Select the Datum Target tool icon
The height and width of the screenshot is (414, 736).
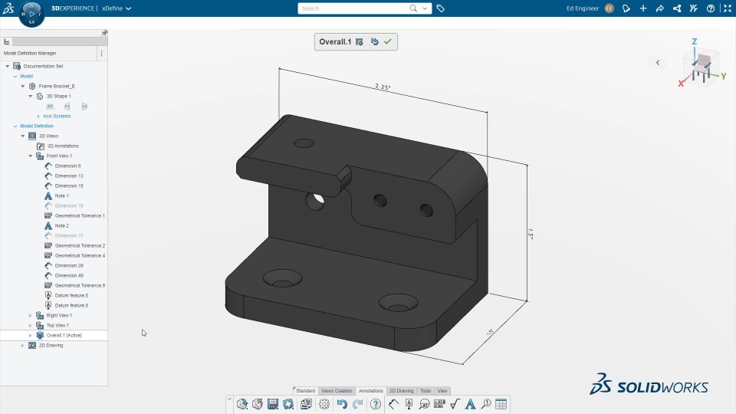tap(424, 404)
